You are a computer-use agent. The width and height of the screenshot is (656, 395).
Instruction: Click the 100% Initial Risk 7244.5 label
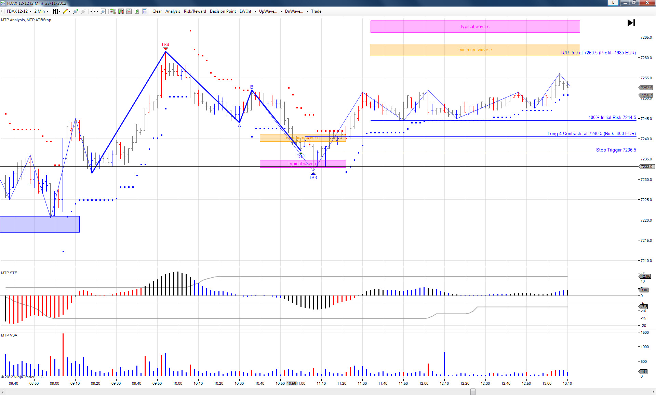[612, 117]
